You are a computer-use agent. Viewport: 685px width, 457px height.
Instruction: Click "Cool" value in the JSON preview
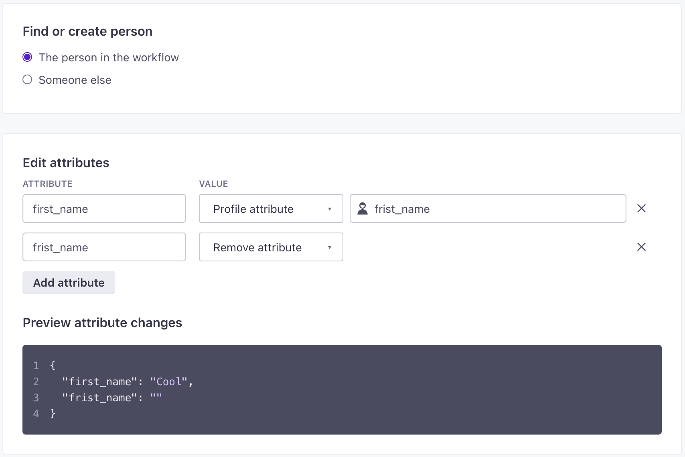pyautogui.click(x=168, y=382)
